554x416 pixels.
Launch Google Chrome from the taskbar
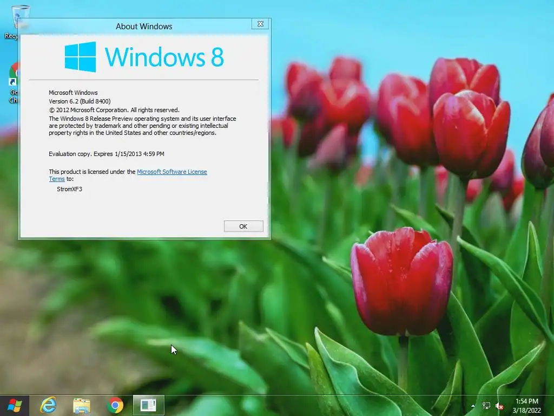click(x=115, y=405)
